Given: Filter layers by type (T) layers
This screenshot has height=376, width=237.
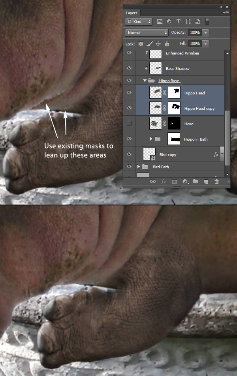Looking at the screenshot, I should [179, 22].
